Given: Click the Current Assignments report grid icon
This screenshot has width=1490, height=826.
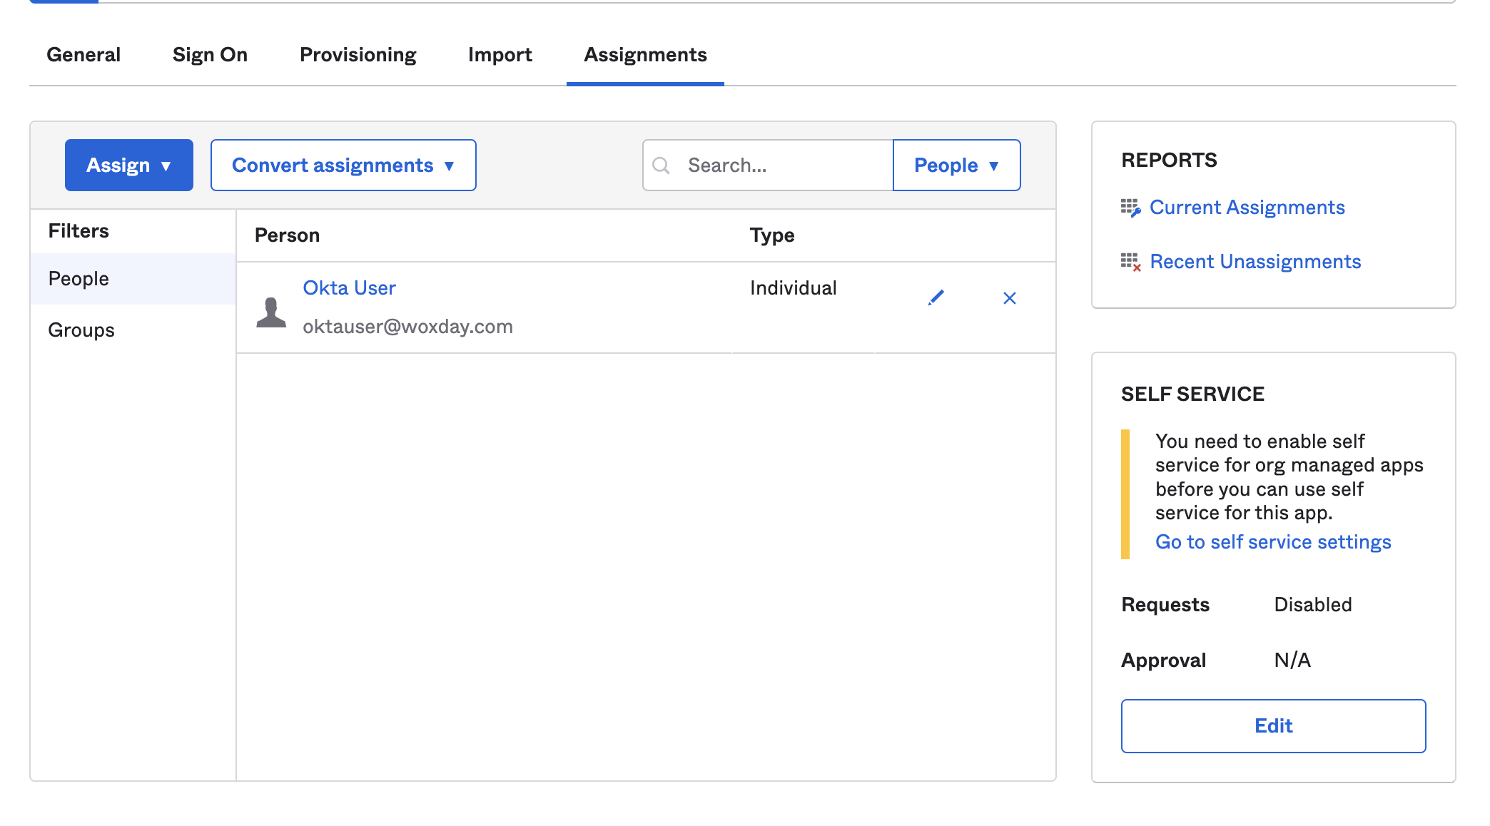Looking at the screenshot, I should [1130, 208].
